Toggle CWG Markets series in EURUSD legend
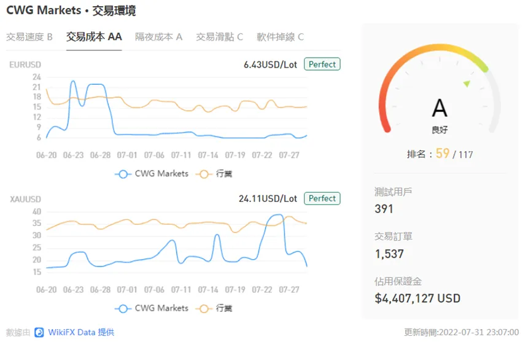531x342 pixels. pyautogui.click(x=152, y=174)
